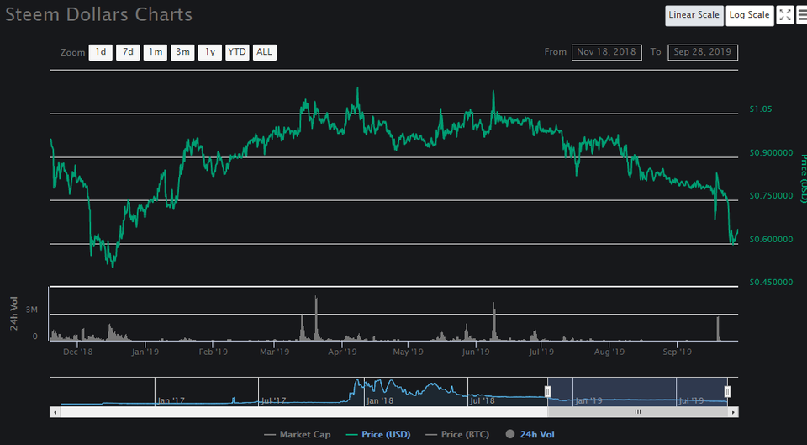The image size is (807, 445).
Task: Set zoom range to 1d
Action: (100, 52)
